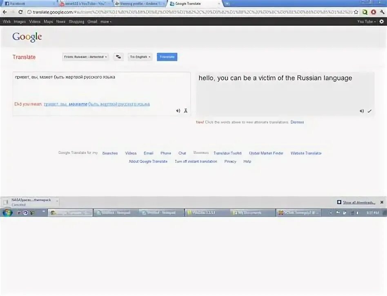Open Gmail in the Google bar
Screen dimensions: 387x296
click(92, 22)
